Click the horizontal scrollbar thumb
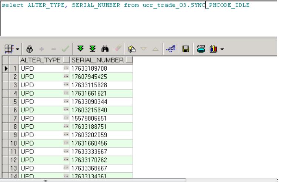 [93, 181]
